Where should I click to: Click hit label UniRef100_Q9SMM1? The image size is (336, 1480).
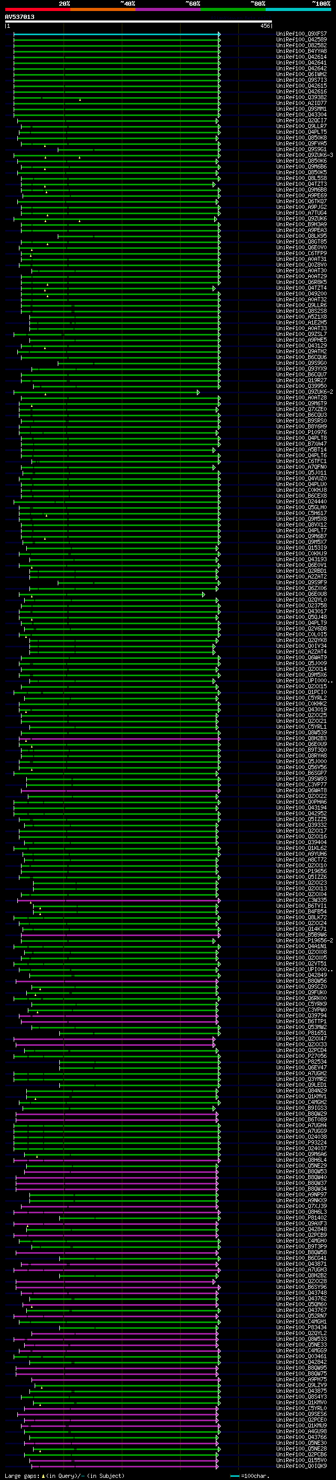coord(301,109)
